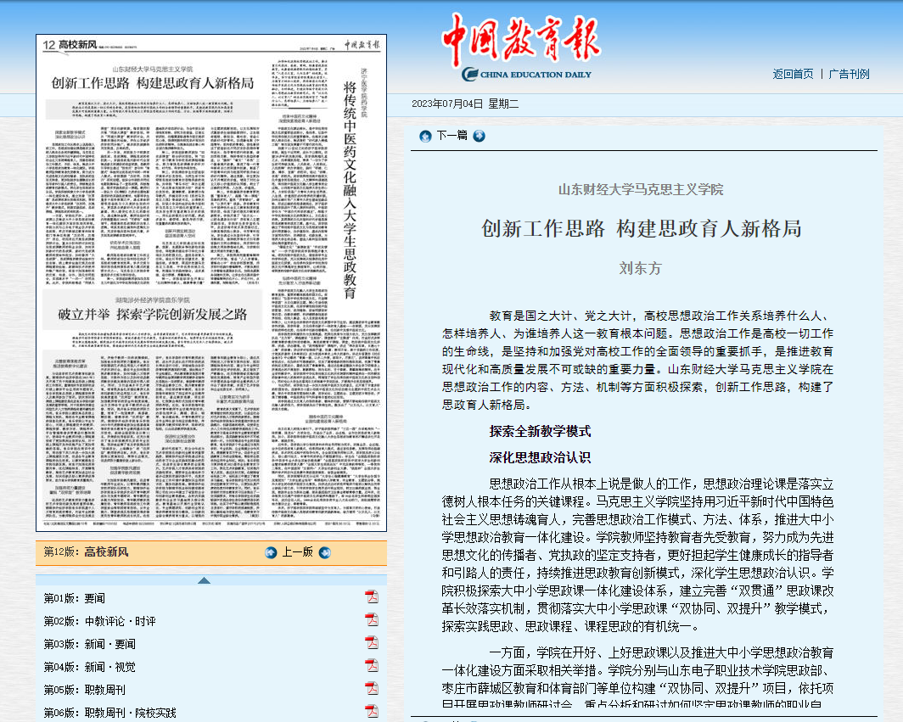Open 第03版：新闻·要闻 from the page list
Image resolution: width=903 pixels, height=722 pixels.
(89, 644)
